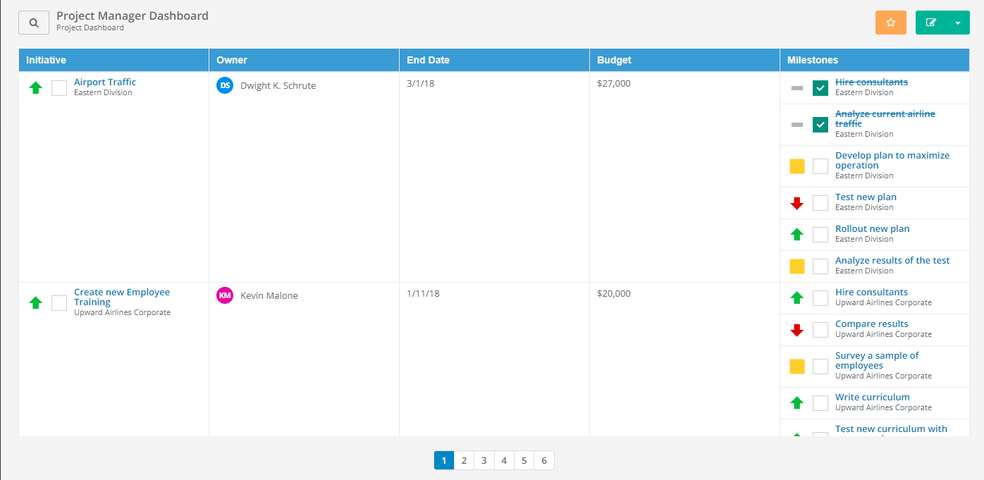Click Dwight K. Schrute's DS avatar
The image size is (984, 480).
(224, 85)
